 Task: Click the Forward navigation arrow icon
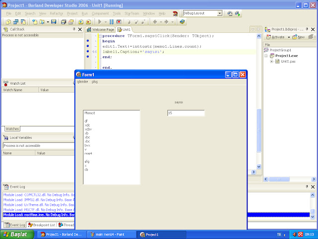tap(166, 22)
